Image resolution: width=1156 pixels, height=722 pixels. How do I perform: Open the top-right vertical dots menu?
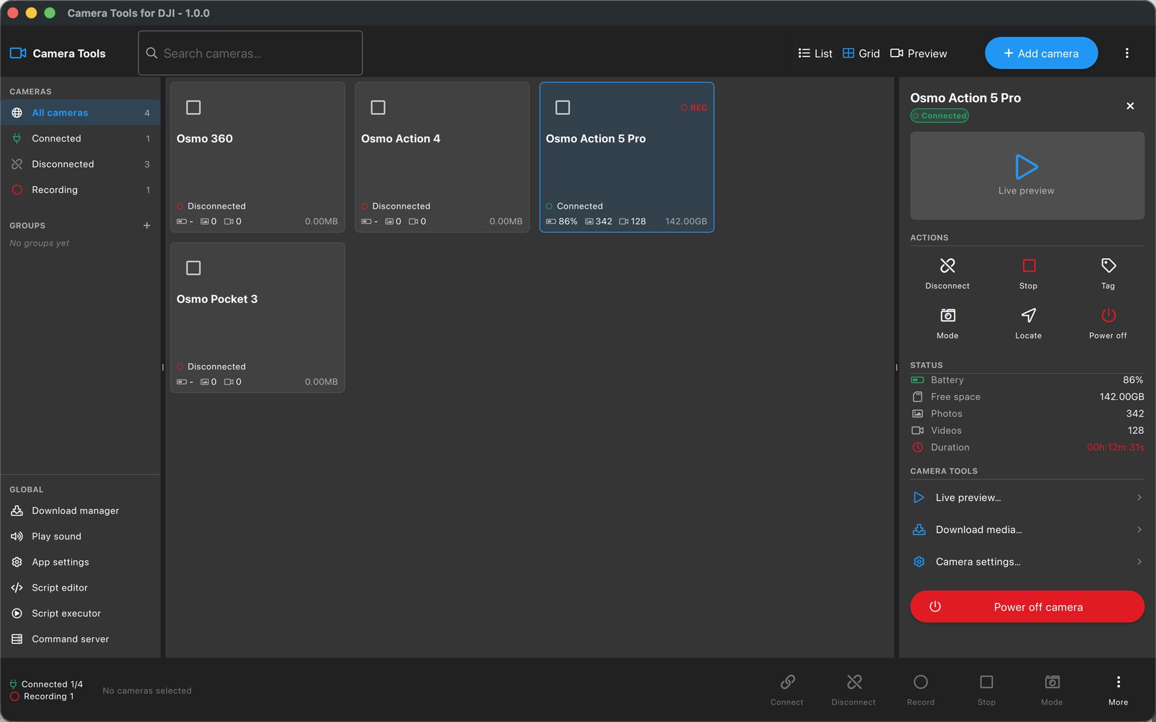(1126, 53)
